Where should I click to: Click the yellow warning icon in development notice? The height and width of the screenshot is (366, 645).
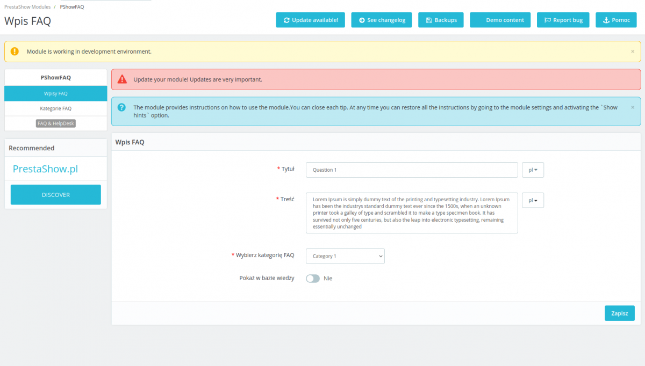click(15, 52)
